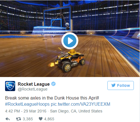This screenshot has width=140, height=122.
Task: Open the 4:42 PM - 29 Mar 2016 timestamp
Action: (26, 111)
